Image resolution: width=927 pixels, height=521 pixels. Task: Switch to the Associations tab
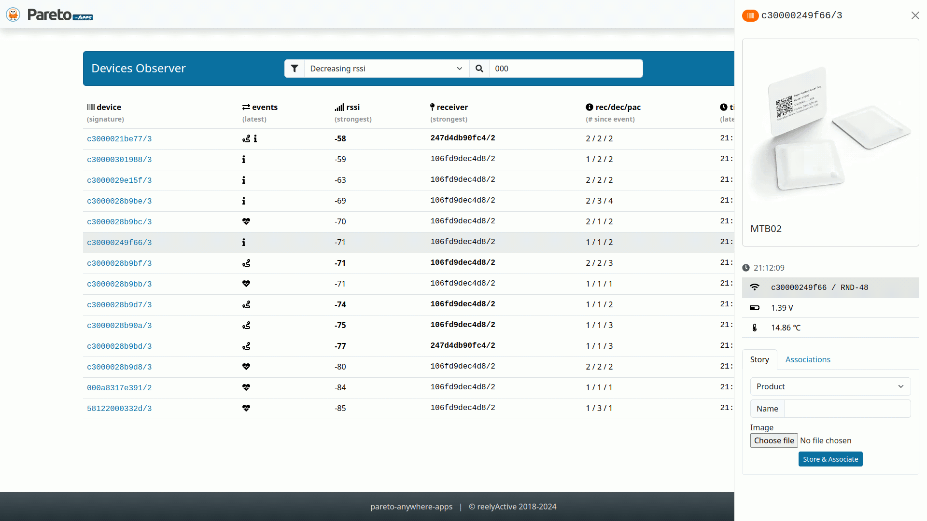(808, 359)
